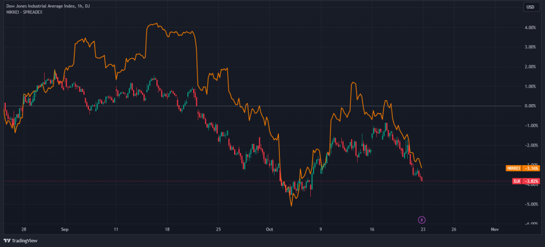545x247 pixels.
Task: Click the purple lightning event marker
Action: [x=422, y=219]
